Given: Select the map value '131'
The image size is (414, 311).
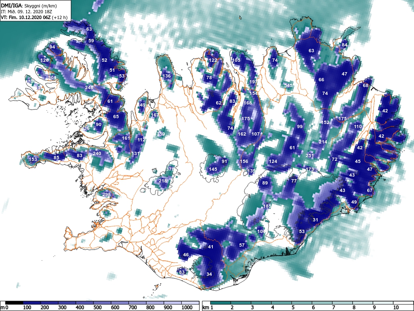Looking at the screenshot, I should [x=135, y=153].
